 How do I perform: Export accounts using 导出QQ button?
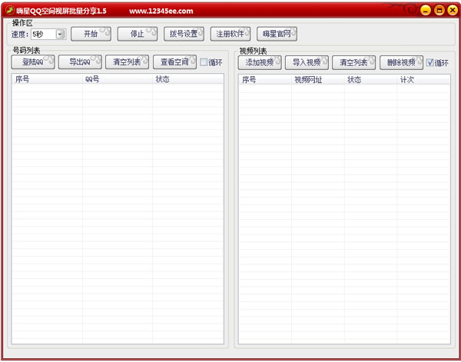click(80, 62)
